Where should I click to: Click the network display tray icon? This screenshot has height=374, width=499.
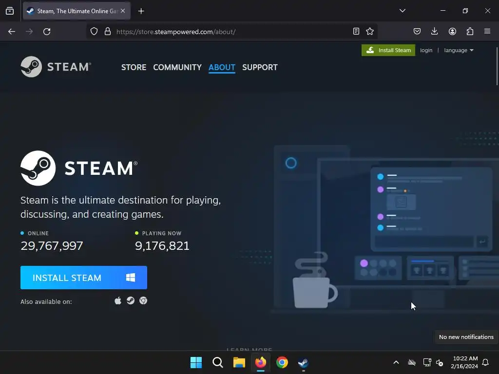(427, 362)
